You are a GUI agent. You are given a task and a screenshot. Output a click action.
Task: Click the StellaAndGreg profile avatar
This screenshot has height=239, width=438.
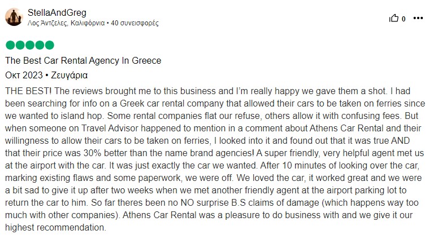(x=14, y=17)
